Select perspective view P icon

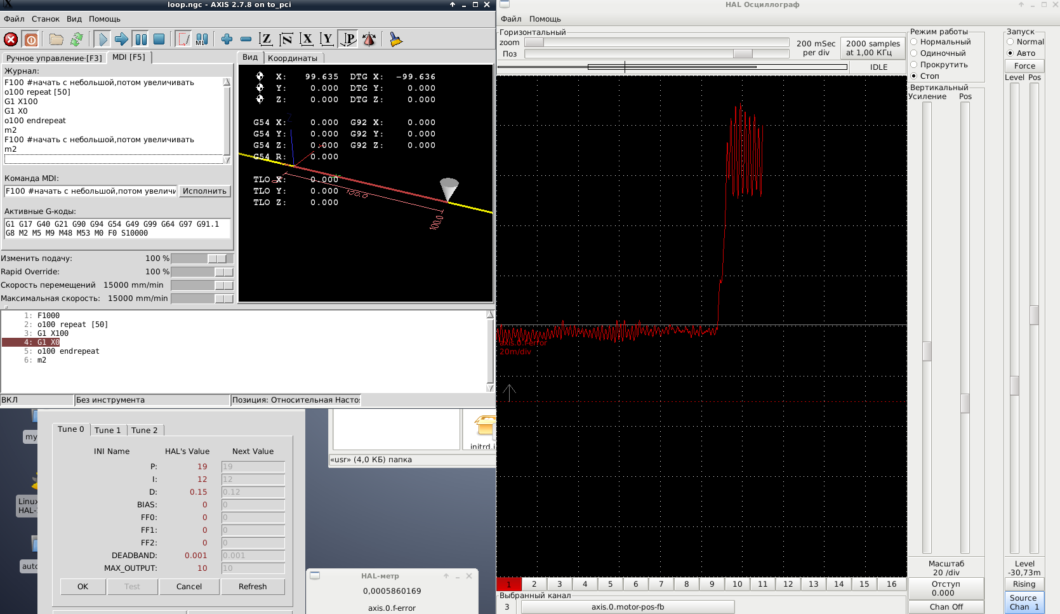[348, 39]
